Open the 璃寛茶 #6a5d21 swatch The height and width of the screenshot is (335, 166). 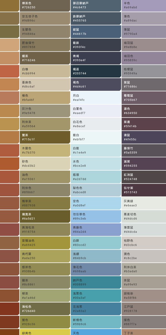point(45,216)
